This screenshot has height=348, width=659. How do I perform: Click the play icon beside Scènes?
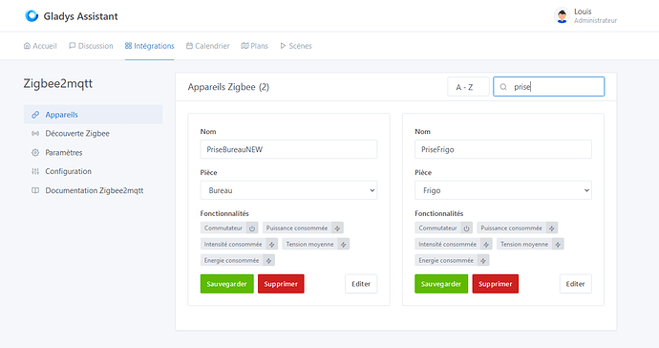283,46
